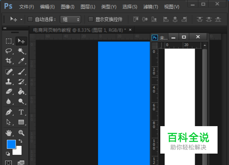The width and height of the screenshot is (229, 165).
Task: Distribute top edges of layers
Action: (200, 19)
